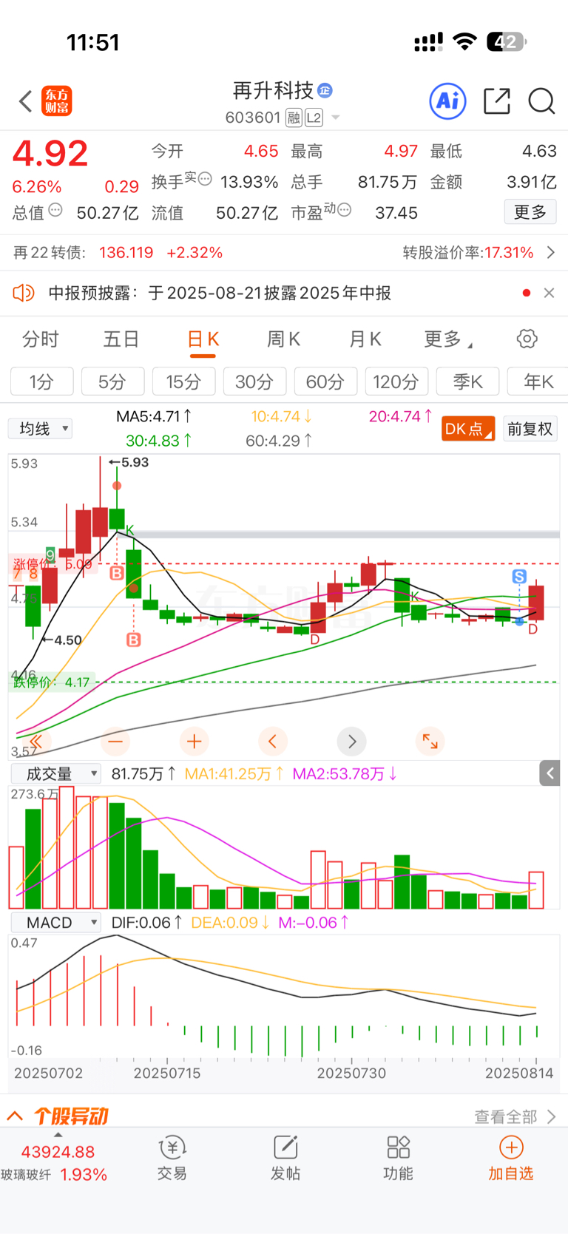Expand the index ticker up arrow

(x=58, y=1135)
